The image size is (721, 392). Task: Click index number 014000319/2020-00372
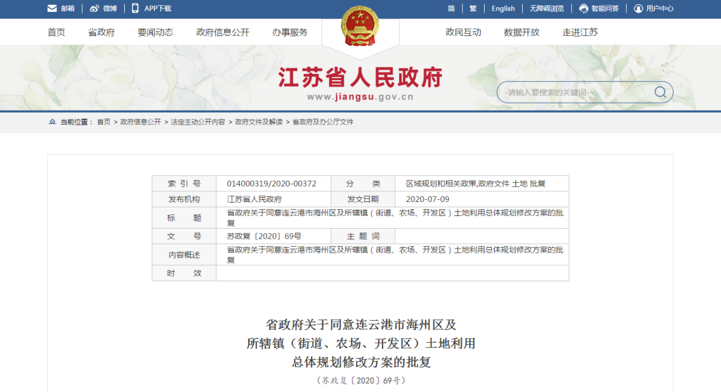[x=271, y=183]
